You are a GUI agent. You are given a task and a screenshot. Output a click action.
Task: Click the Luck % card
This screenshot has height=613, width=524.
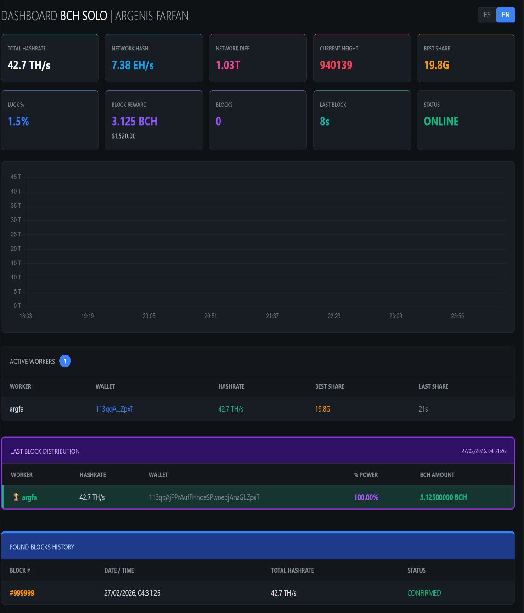click(x=50, y=120)
